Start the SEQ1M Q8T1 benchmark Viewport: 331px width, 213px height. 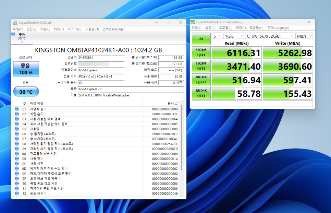(x=201, y=53)
